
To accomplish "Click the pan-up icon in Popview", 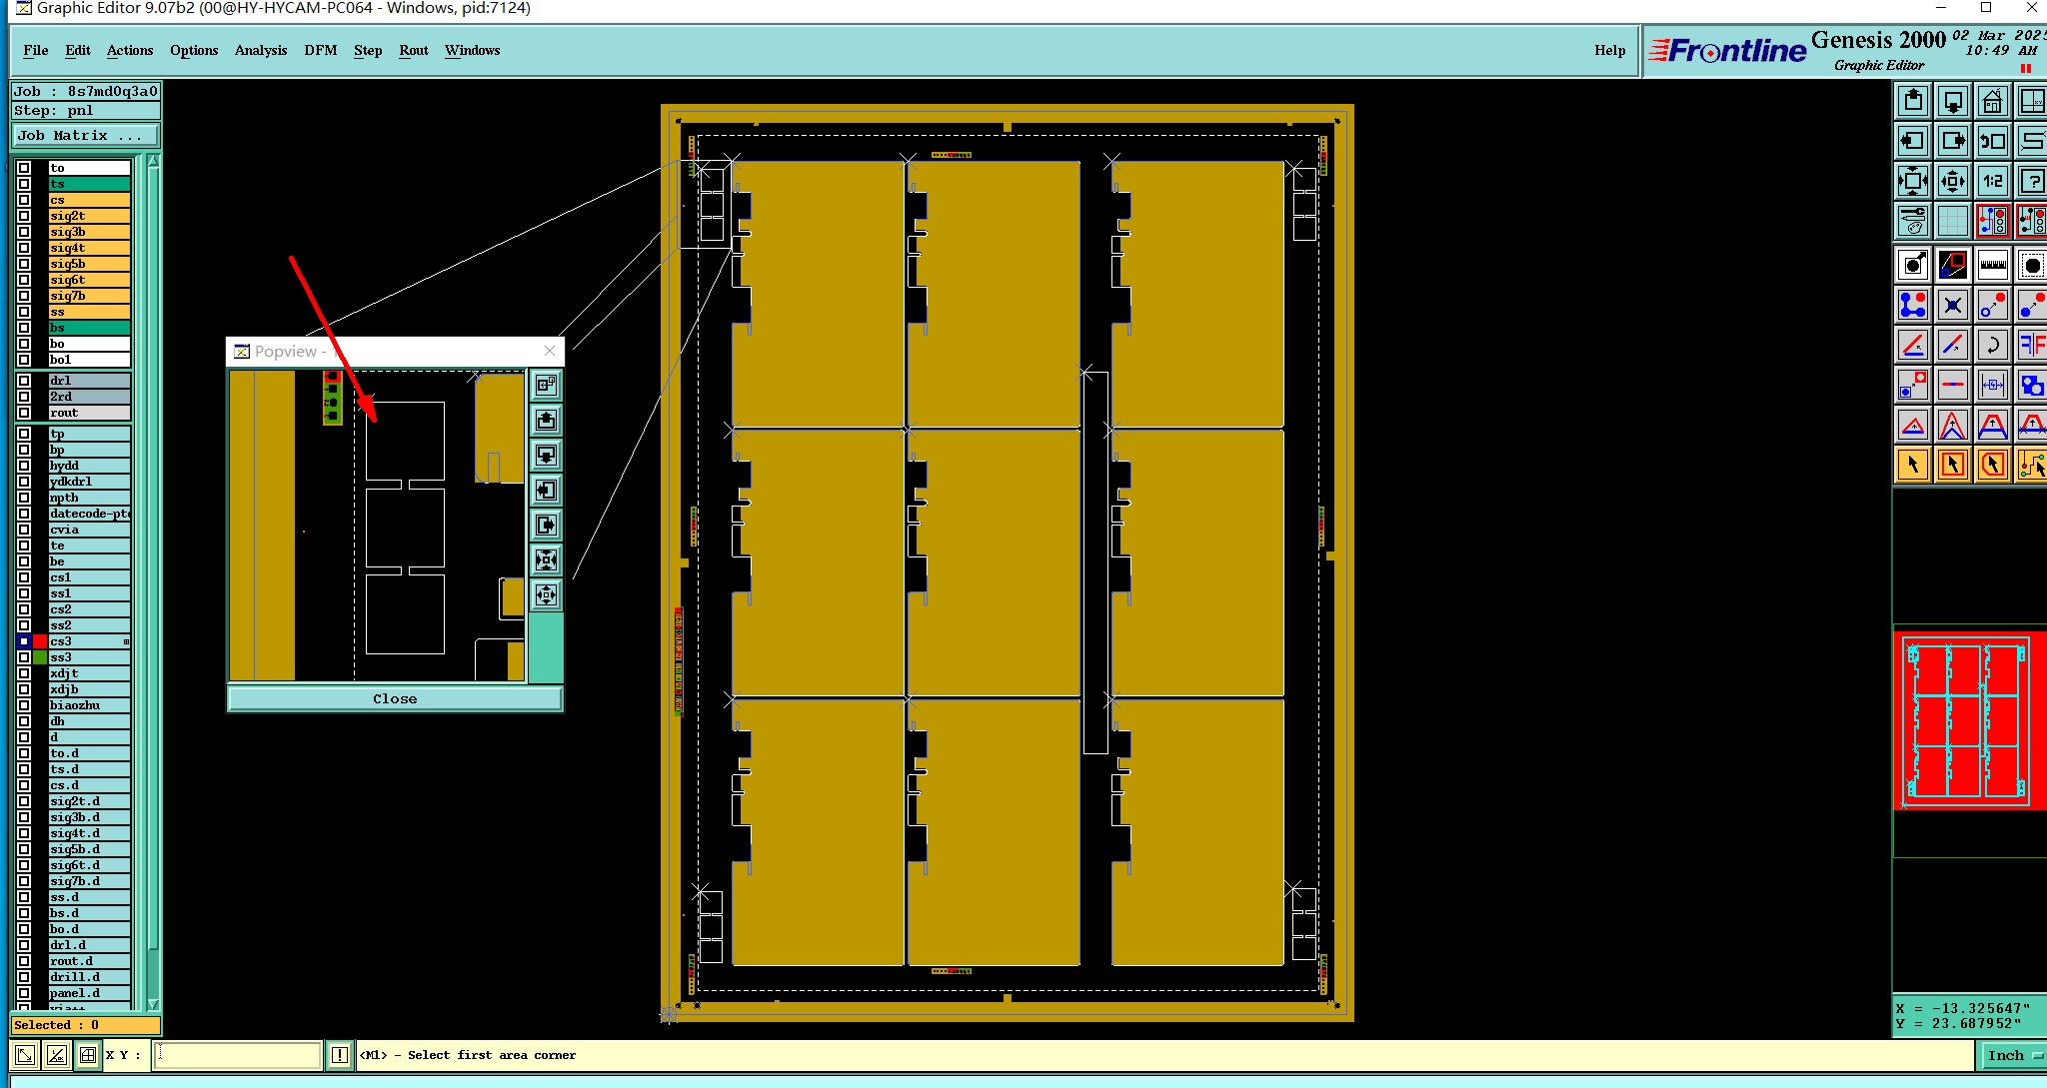I will pyautogui.click(x=546, y=420).
